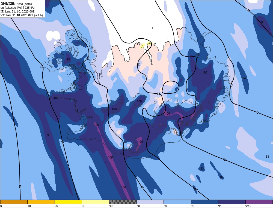Screen dimensions: 273x208
Task: Select the purple 99.9+ legend swatch
Action: coord(259,202)
